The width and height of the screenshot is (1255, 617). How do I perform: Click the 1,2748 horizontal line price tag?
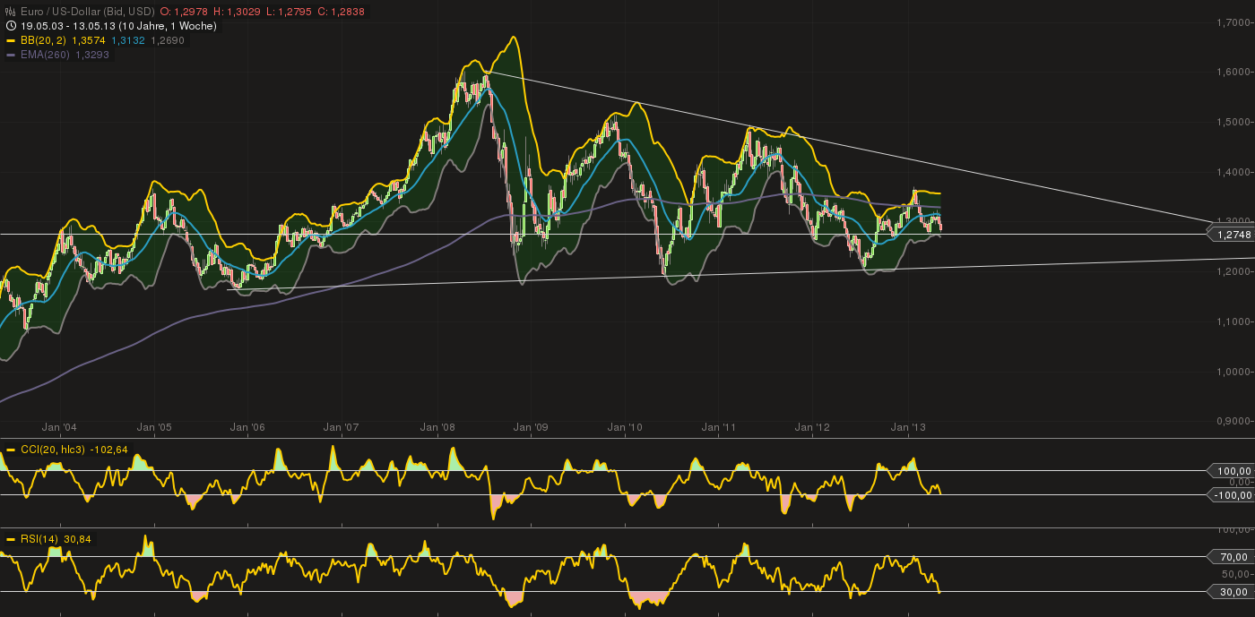pyautogui.click(x=1230, y=234)
